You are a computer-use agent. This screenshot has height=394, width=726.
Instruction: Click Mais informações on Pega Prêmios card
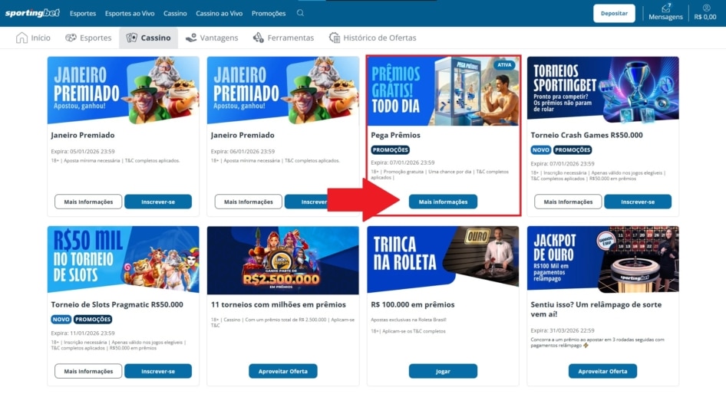coord(443,202)
